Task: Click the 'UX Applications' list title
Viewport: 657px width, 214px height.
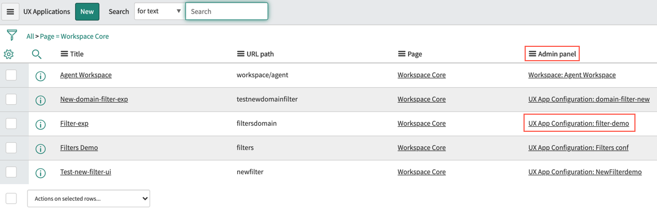Action: [47, 12]
